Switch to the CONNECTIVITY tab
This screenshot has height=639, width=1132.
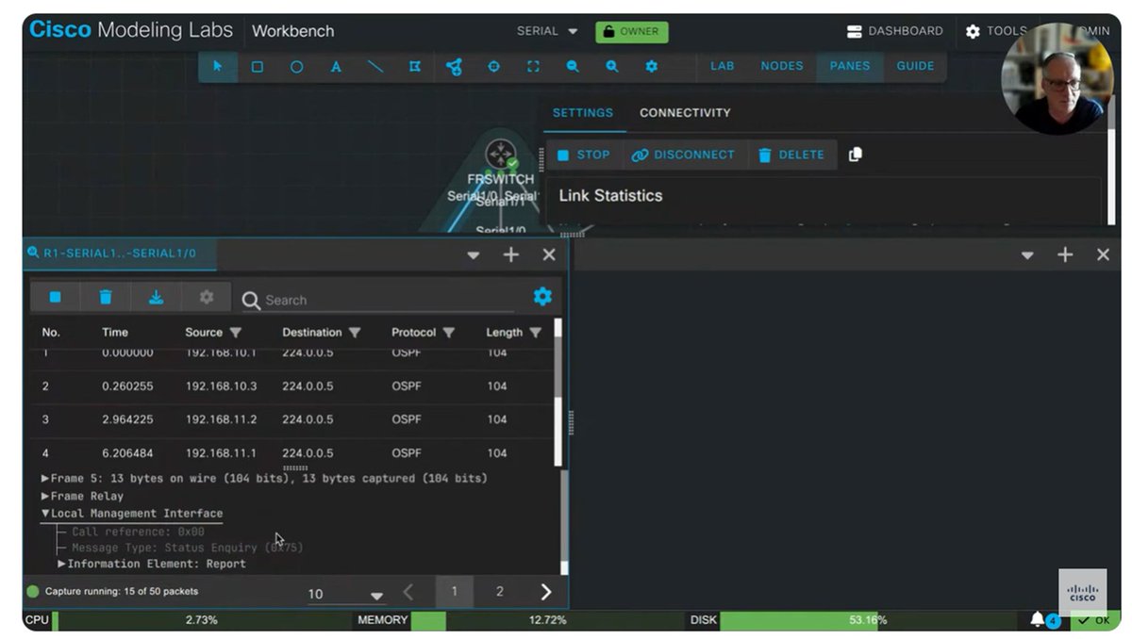[x=685, y=113]
